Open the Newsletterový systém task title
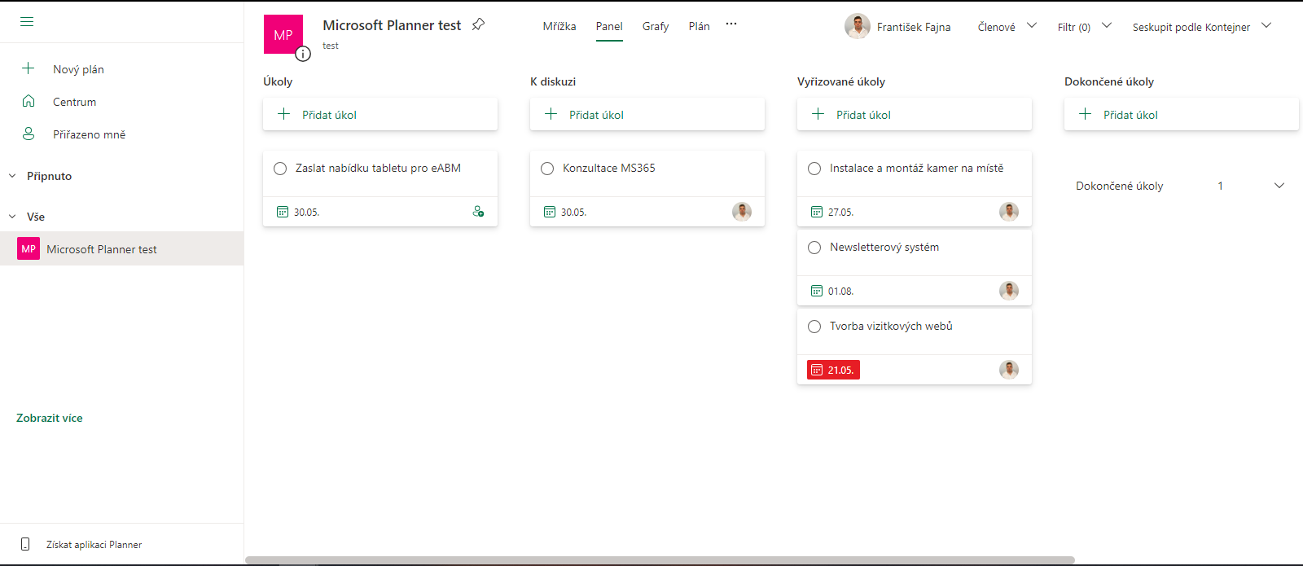The width and height of the screenshot is (1303, 566). (x=884, y=247)
